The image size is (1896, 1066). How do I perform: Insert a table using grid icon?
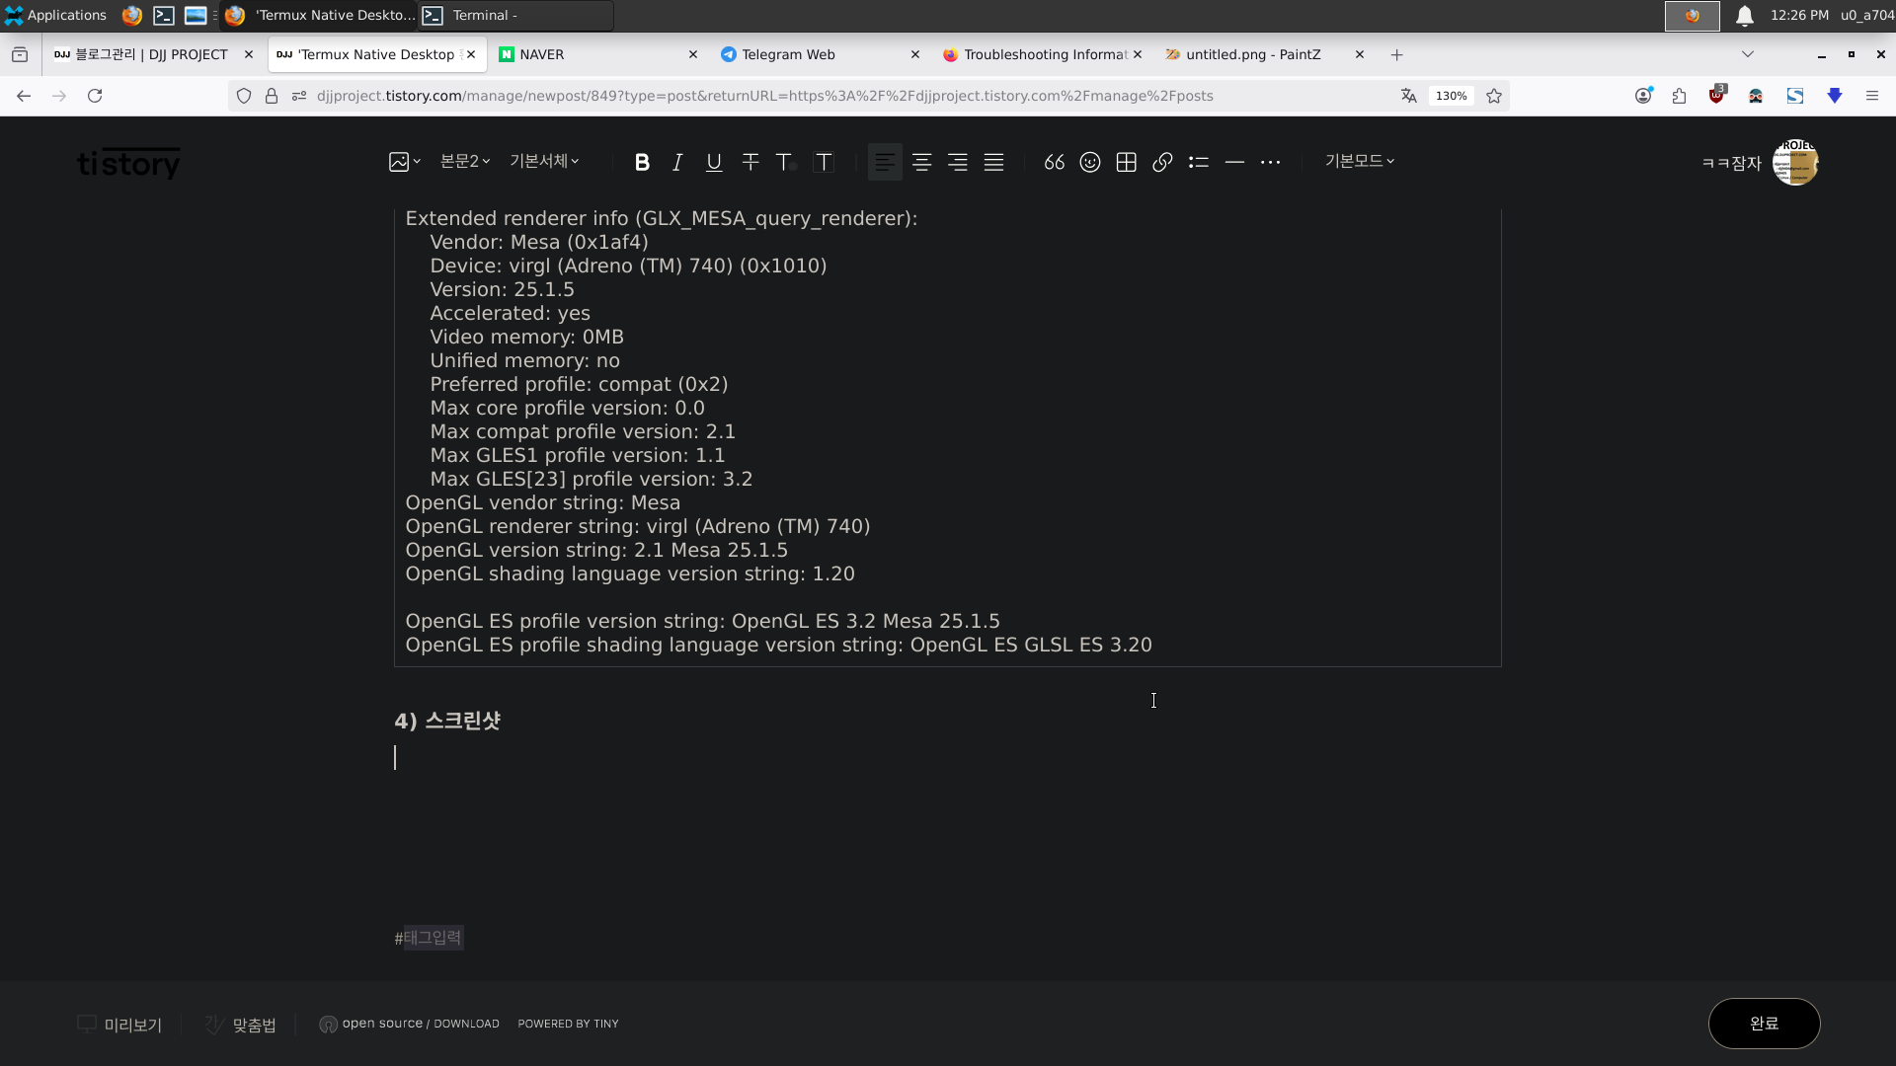(x=1126, y=162)
